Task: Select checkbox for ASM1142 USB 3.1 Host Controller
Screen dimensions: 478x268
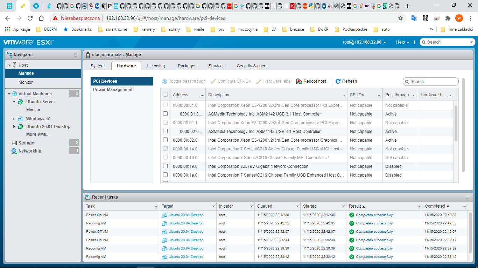Action: tap(166, 131)
